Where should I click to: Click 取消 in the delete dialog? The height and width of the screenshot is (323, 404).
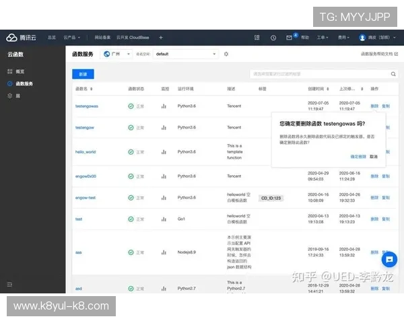(x=374, y=156)
